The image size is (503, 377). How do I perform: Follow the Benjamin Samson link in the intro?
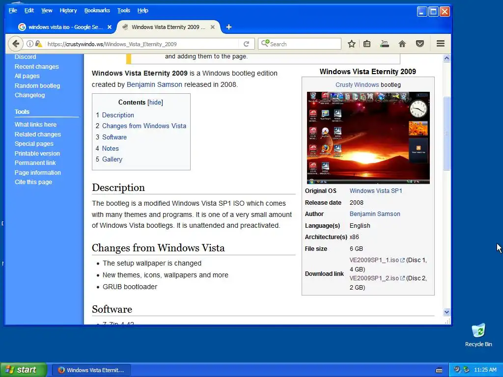154,84
